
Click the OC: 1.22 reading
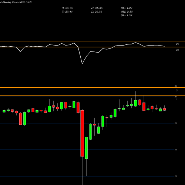(x=127, y=8)
